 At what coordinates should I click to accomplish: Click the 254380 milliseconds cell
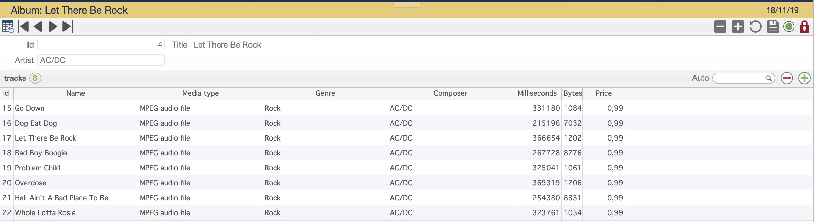537,198
